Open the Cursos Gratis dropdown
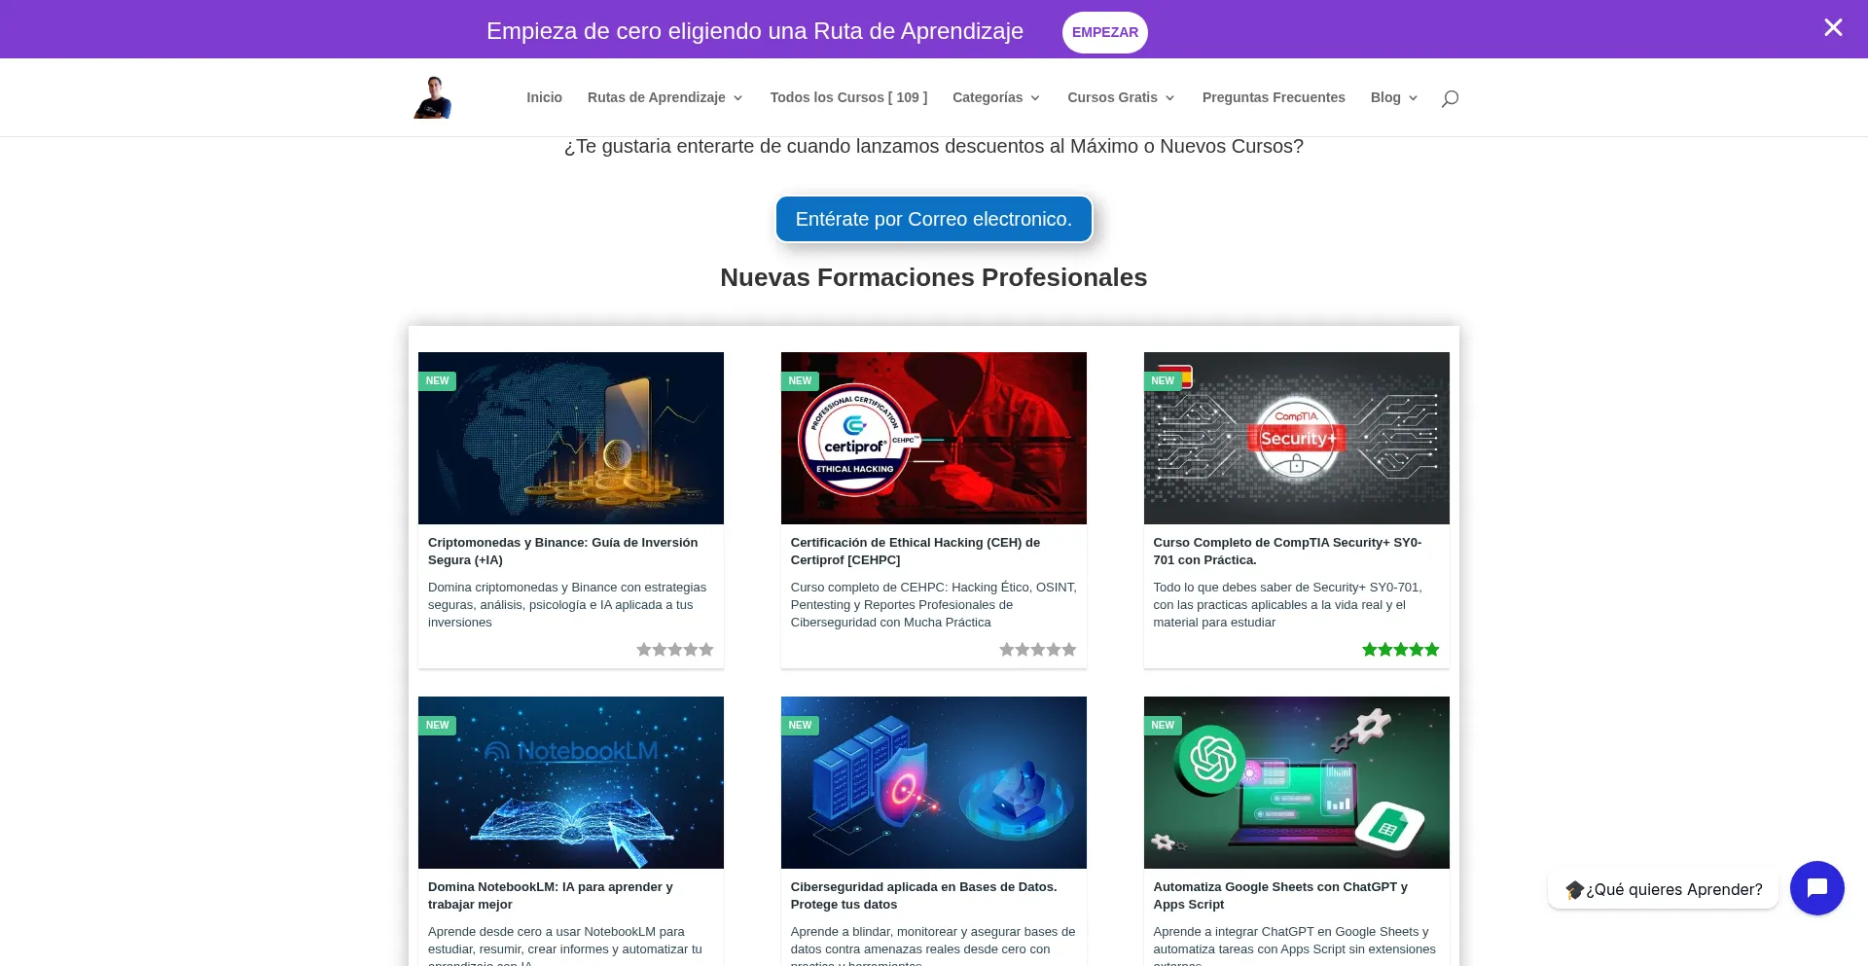The height and width of the screenshot is (966, 1868). pyautogui.click(x=1121, y=97)
